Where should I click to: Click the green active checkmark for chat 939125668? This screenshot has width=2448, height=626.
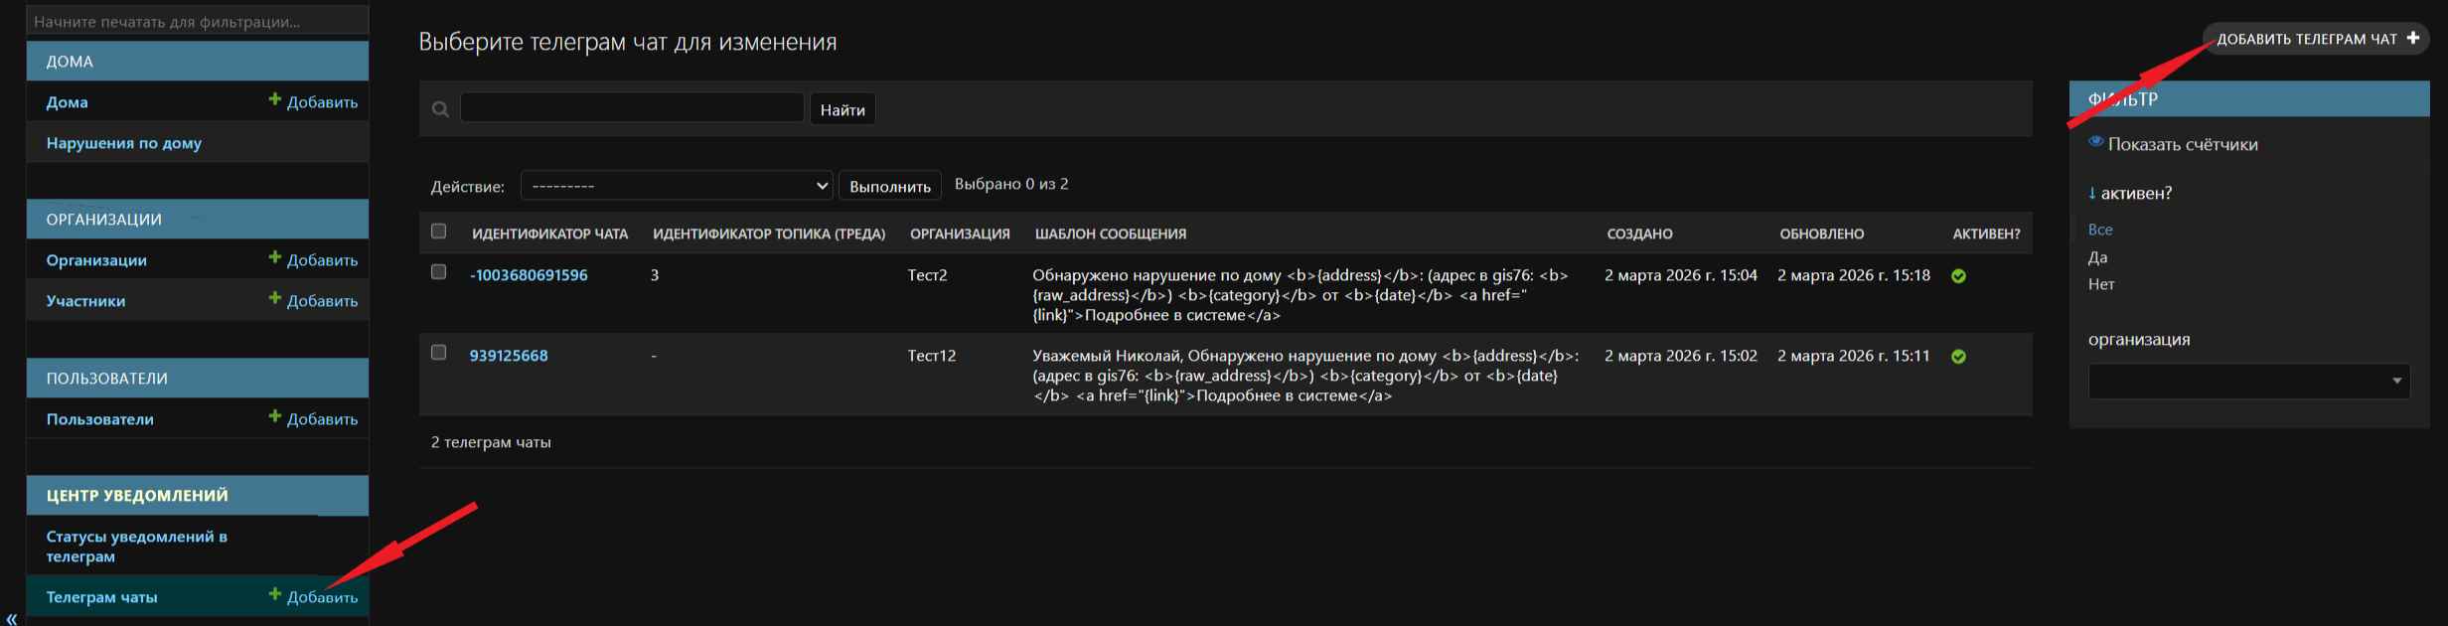1958,357
